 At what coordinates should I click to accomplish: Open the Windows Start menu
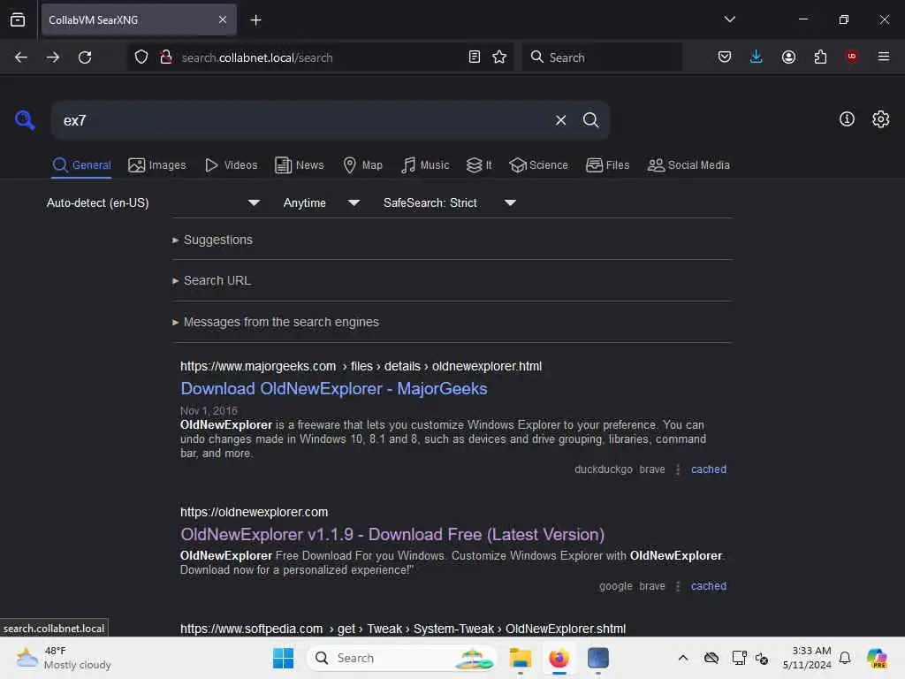[283, 658]
